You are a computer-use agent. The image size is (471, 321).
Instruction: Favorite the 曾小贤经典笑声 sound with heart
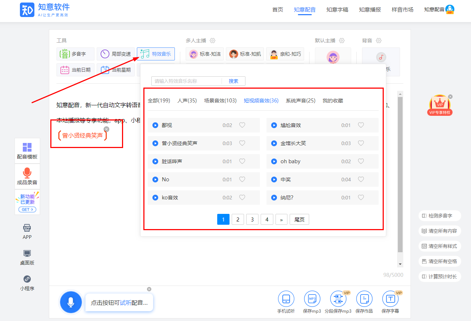[x=242, y=143]
